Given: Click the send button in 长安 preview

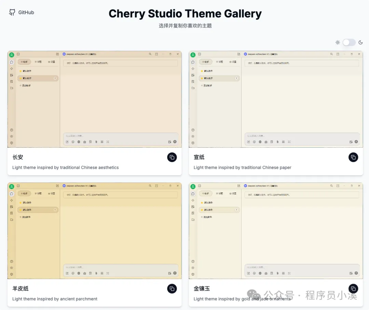Looking at the screenshot, I should click(175, 142).
